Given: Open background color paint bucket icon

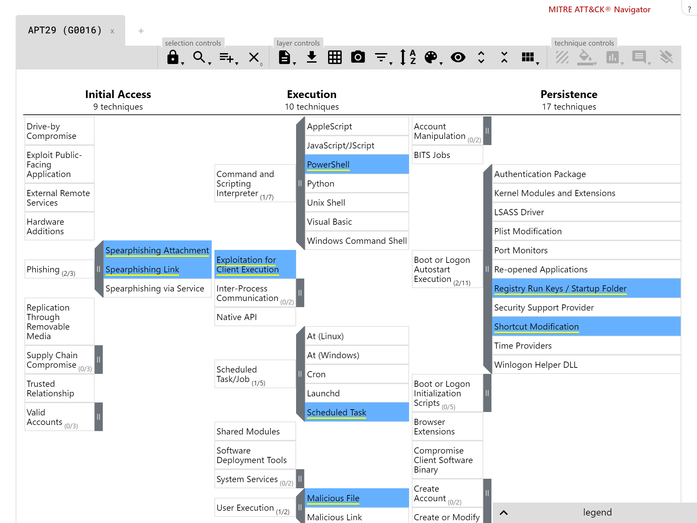Looking at the screenshot, I should (x=585, y=57).
